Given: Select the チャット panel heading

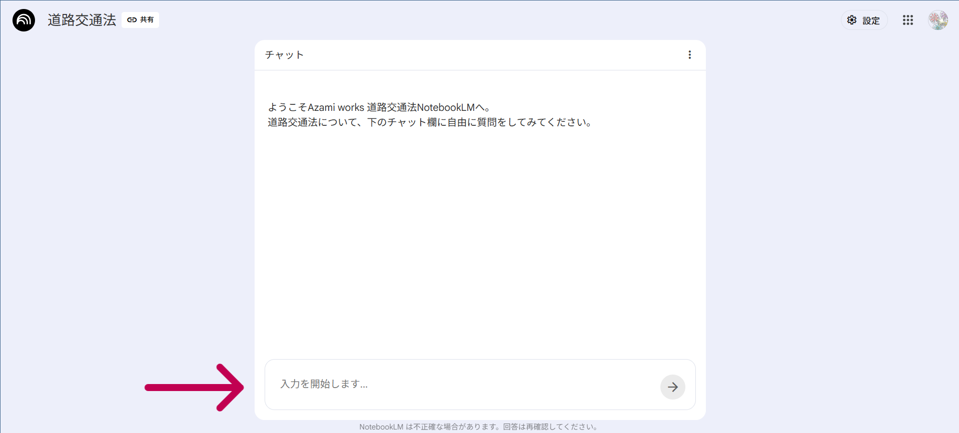Looking at the screenshot, I should (284, 55).
